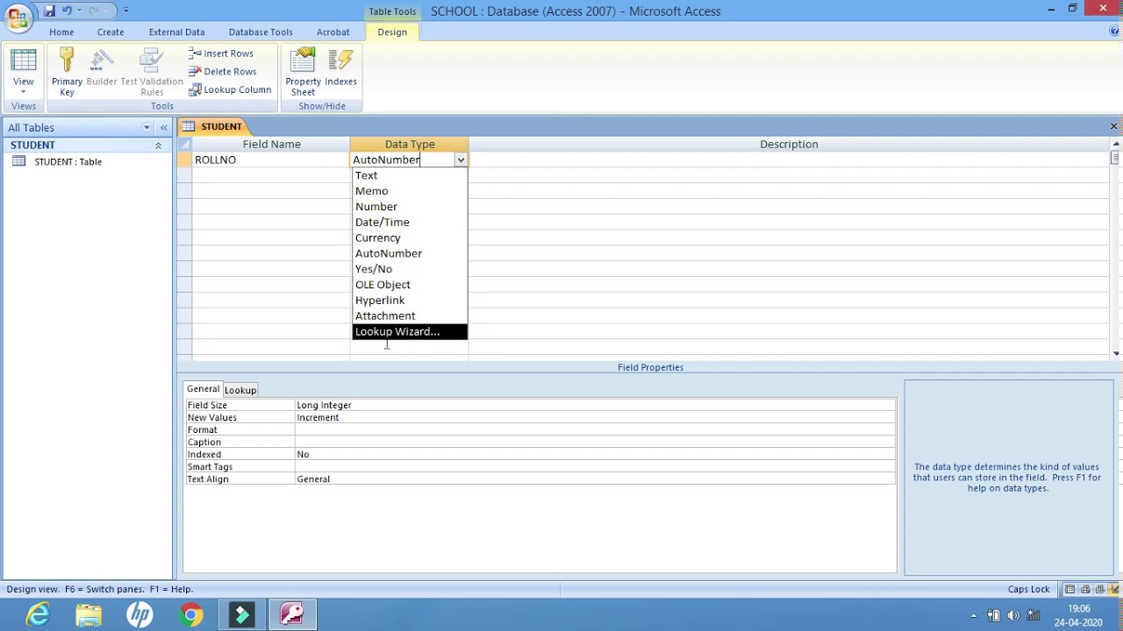The height and width of the screenshot is (631, 1123).
Task: Switch to PivotTable View from status bar
Action: pyautogui.click(x=1085, y=590)
